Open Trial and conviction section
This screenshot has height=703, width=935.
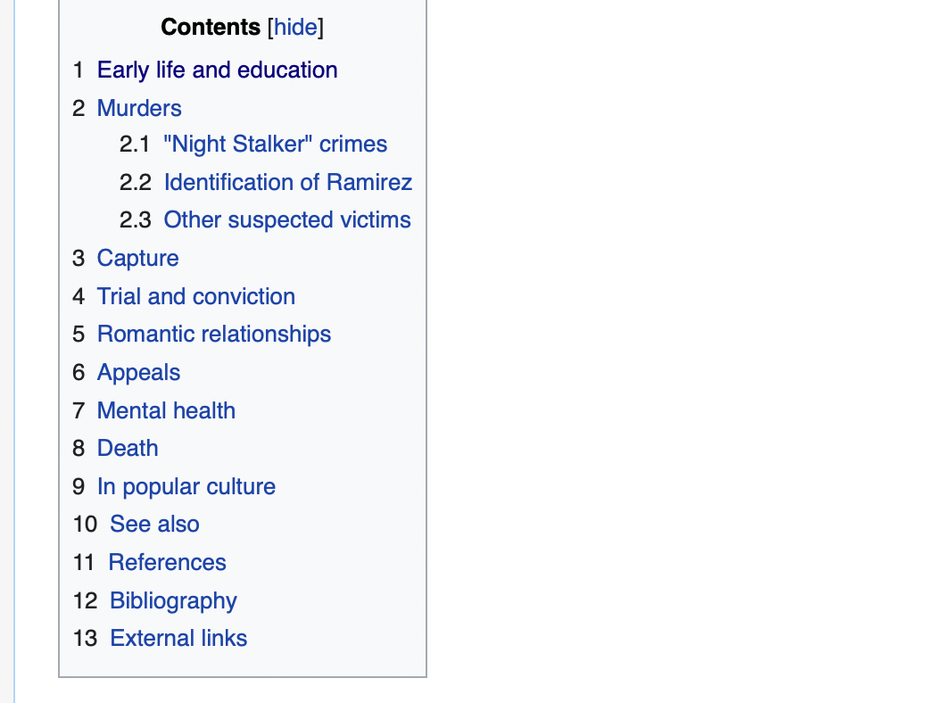(196, 296)
